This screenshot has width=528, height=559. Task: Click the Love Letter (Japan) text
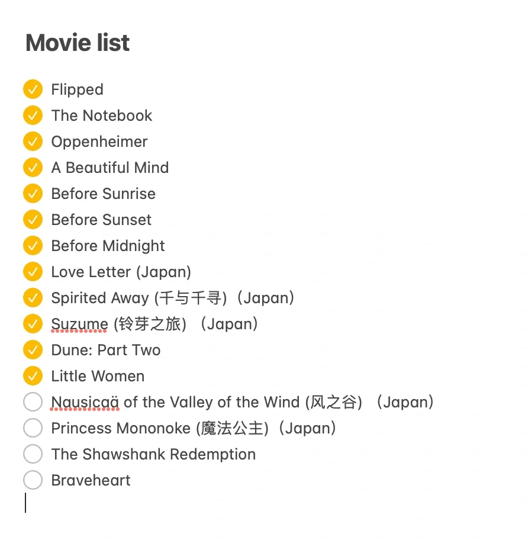(121, 272)
